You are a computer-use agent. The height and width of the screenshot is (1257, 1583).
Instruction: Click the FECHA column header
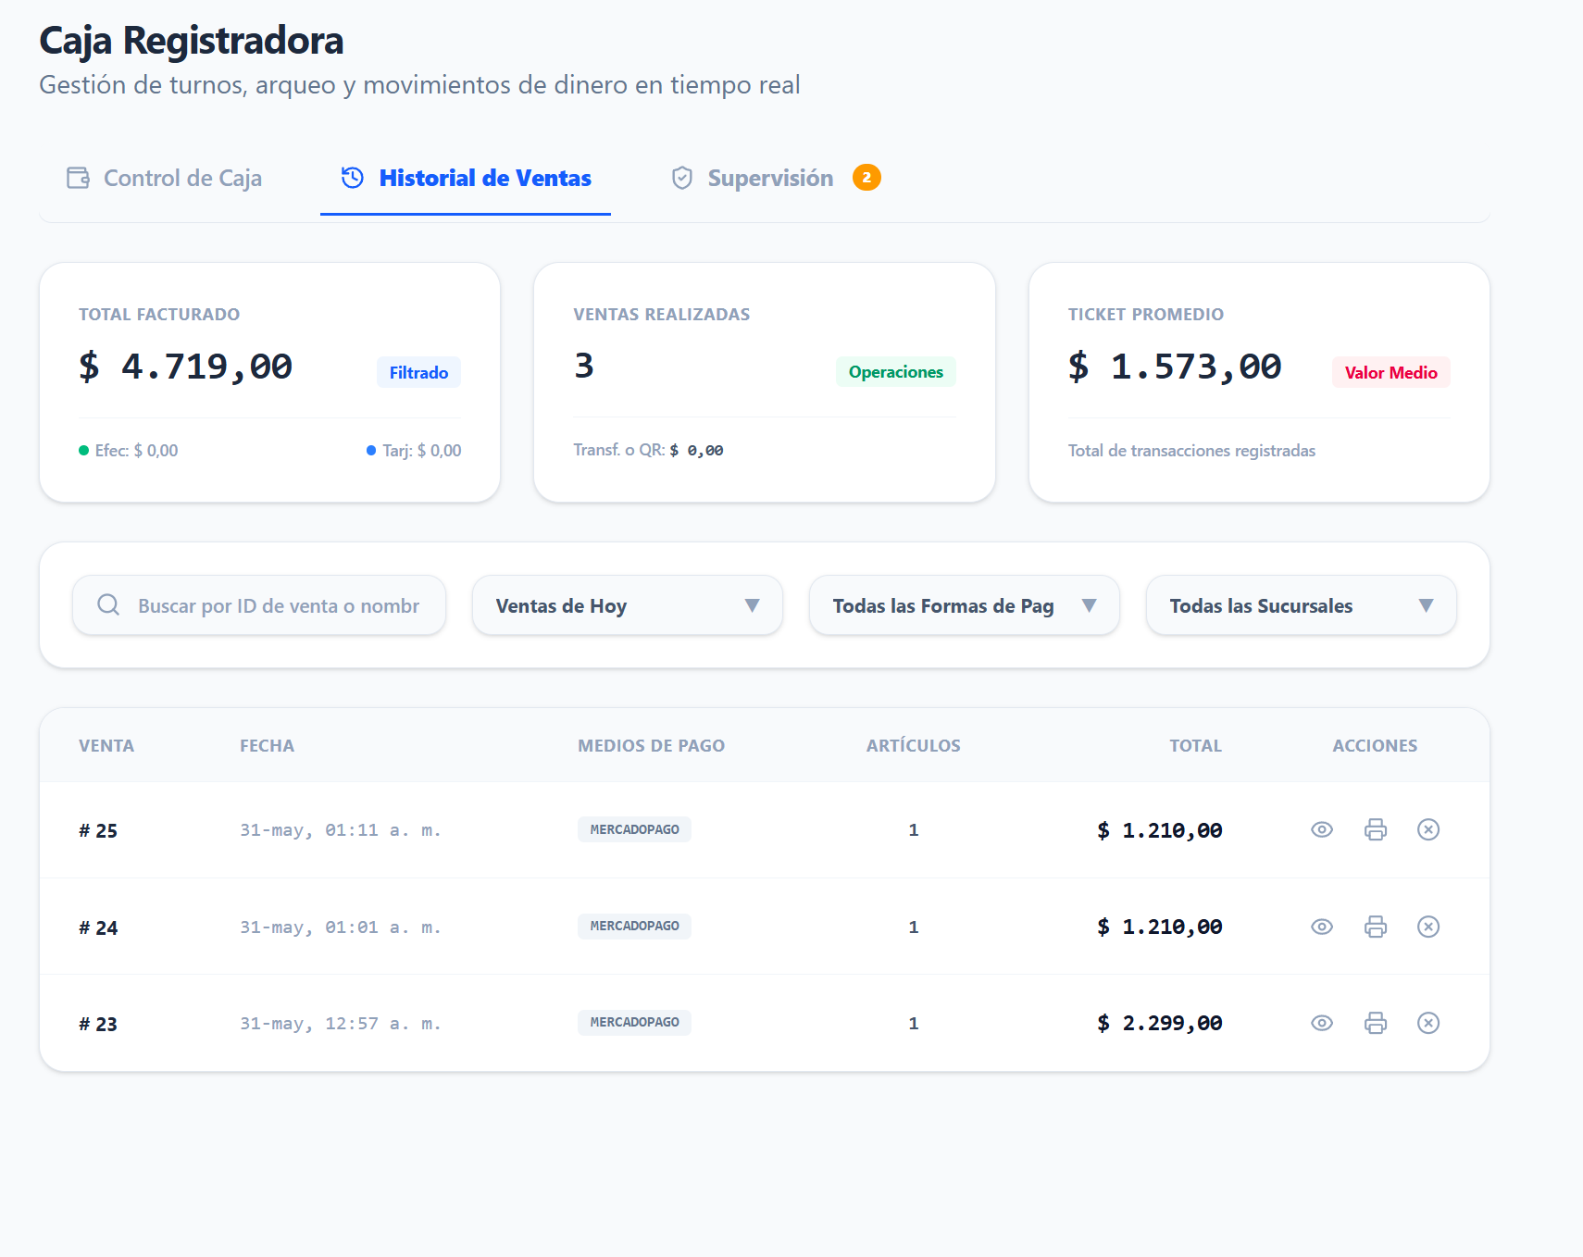click(x=267, y=745)
